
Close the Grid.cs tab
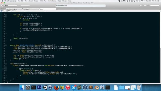coord(55,9)
